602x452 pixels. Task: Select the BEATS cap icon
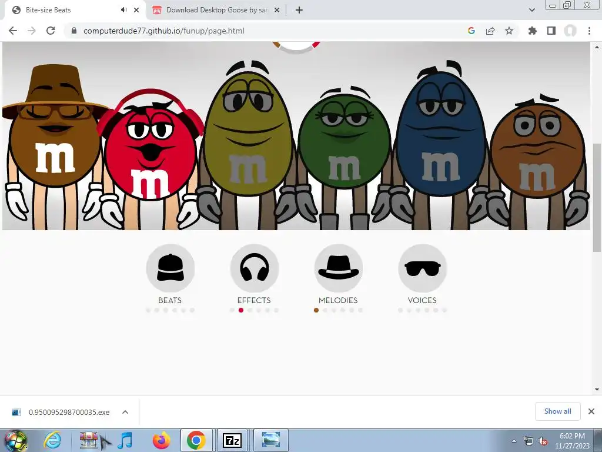(x=170, y=268)
